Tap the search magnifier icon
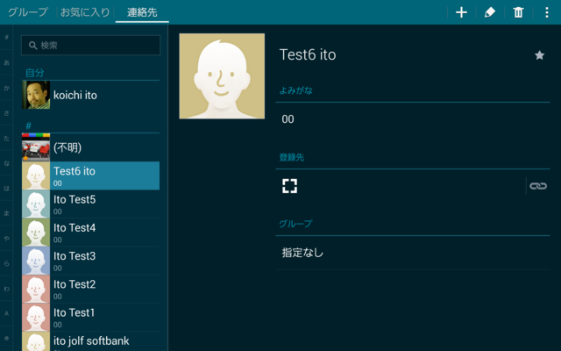Image resolution: width=561 pixels, height=351 pixels. [x=33, y=46]
